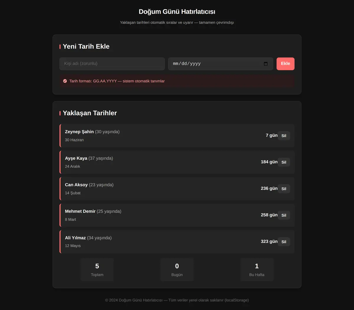This screenshot has height=310, width=354.
Task: Delete Ali Yılmaz using the Sil button
Action: coord(284,242)
